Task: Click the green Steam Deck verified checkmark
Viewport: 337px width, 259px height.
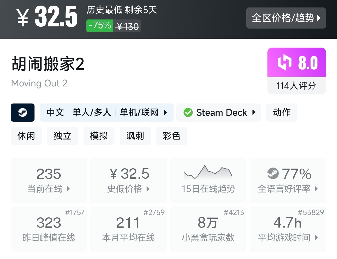Action: point(188,113)
